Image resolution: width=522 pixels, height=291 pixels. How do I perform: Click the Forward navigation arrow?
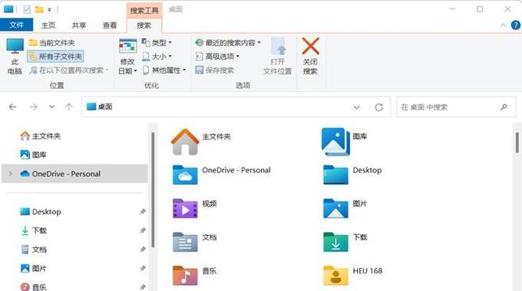tap(33, 107)
